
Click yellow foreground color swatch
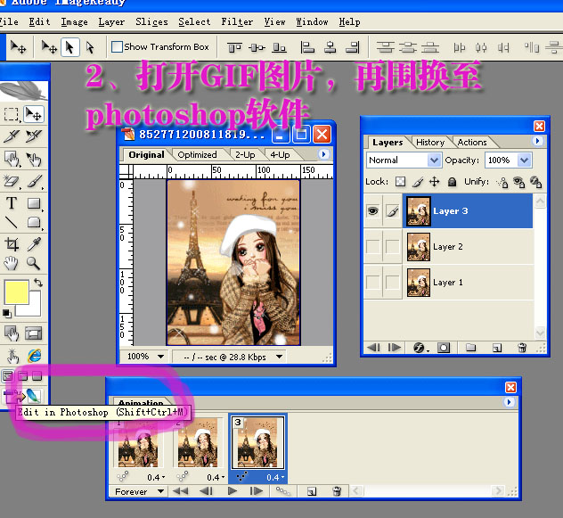pyautogui.click(x=16, y=292)
